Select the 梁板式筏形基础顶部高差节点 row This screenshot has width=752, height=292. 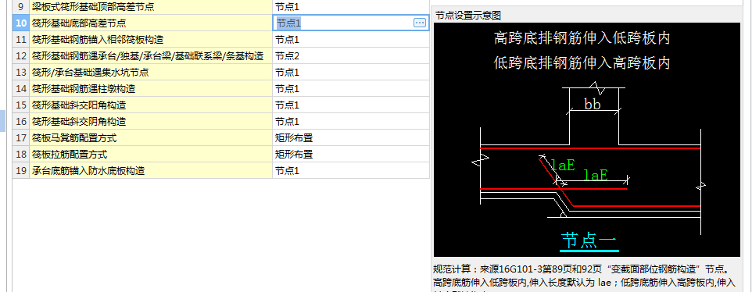[x=151, y=7]
